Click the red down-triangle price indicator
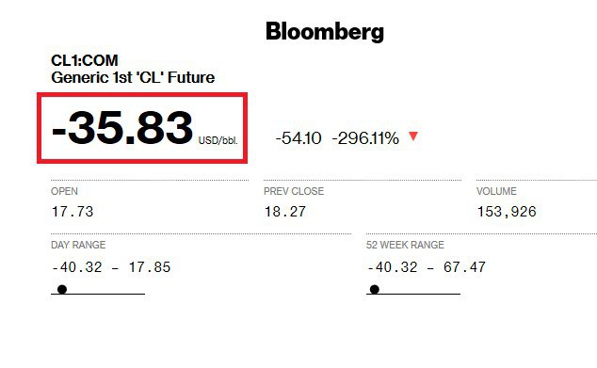The width and height of the screenshot is (597, 368). click(x=413, y=136)
